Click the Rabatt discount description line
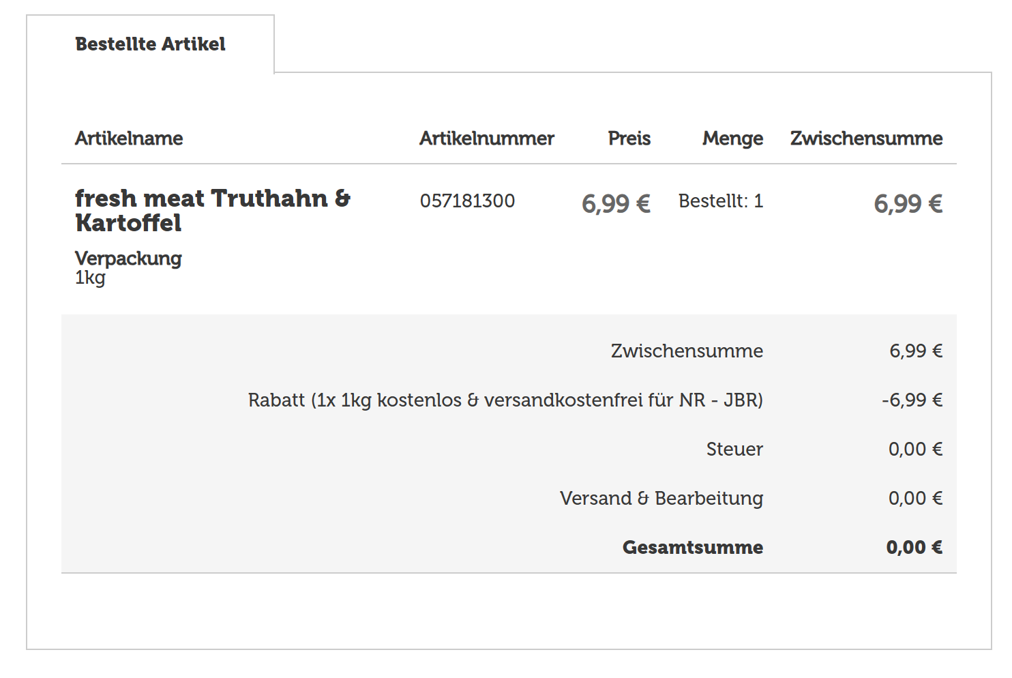Viewport: 1012px width, 678px height. pyautogui.click(x=505, y=400)
